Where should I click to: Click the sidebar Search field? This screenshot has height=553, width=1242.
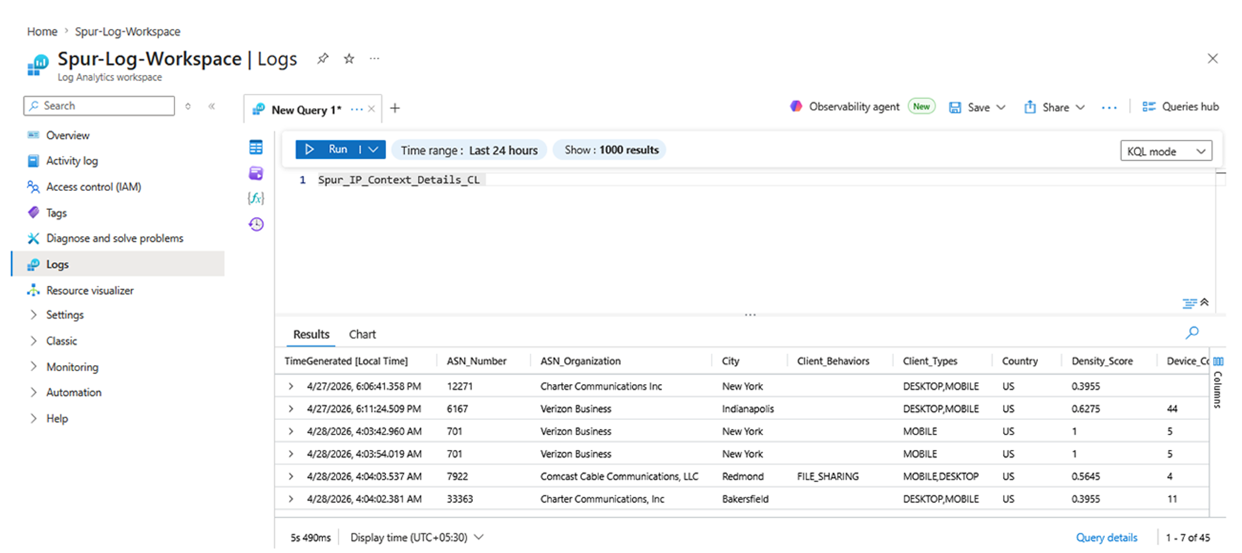click(x=99, y=106)
